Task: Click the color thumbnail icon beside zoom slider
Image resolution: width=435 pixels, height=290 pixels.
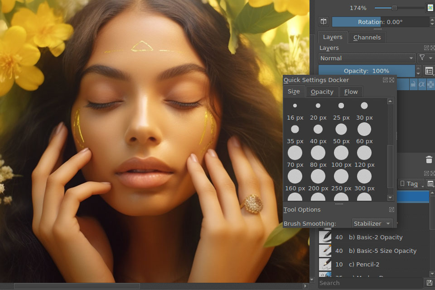Action: tap(430, 8)
